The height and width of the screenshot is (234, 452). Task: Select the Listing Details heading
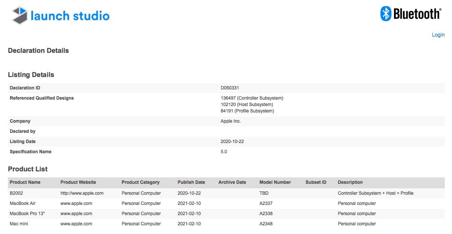point(31,75)
